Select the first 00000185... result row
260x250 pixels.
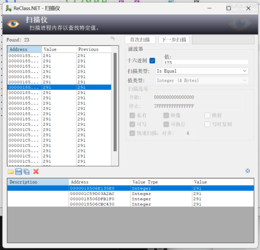point(59,56)
